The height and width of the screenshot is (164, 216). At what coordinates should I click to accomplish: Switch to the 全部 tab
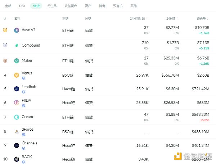8,6
